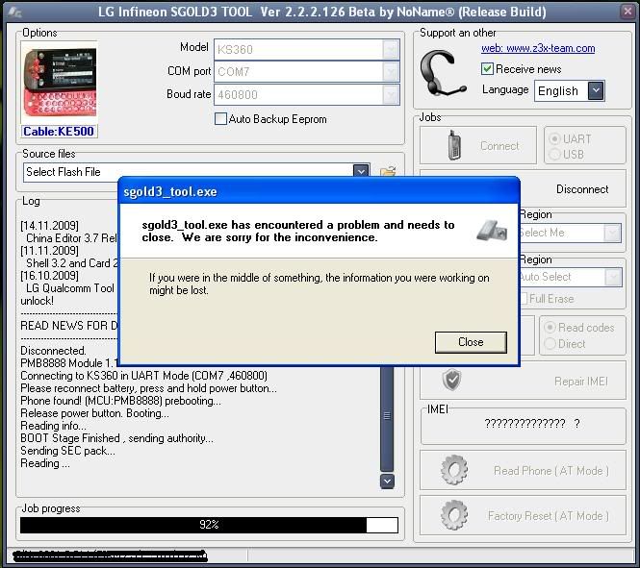Click the log scrollbar down arrow
Image resolution: width=640 pixels, height=568 pixels.
(387, 481)
